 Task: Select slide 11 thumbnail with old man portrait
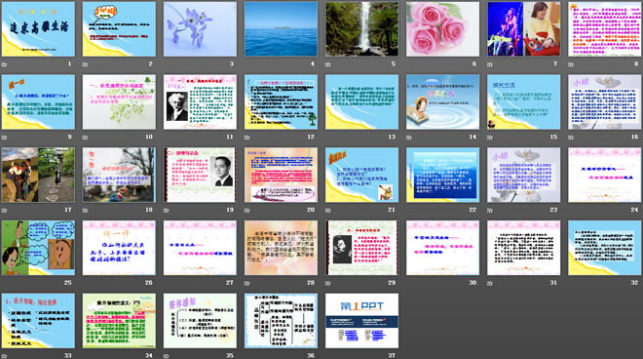200,101
